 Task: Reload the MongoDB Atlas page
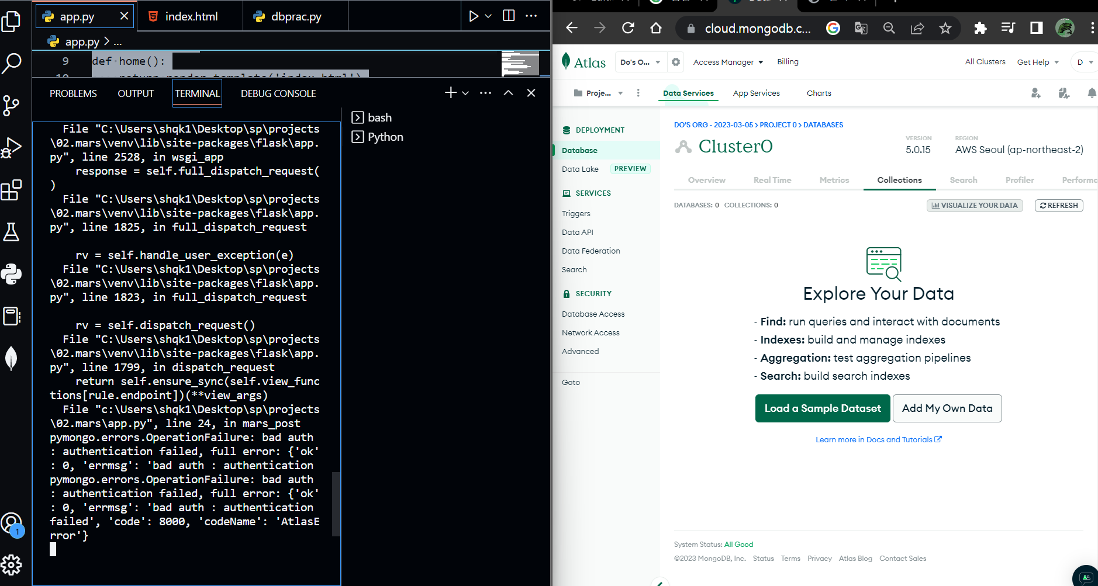(628, 27)
